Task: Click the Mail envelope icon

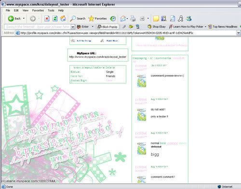Action: pyautogui.click(x=123, y=19)
